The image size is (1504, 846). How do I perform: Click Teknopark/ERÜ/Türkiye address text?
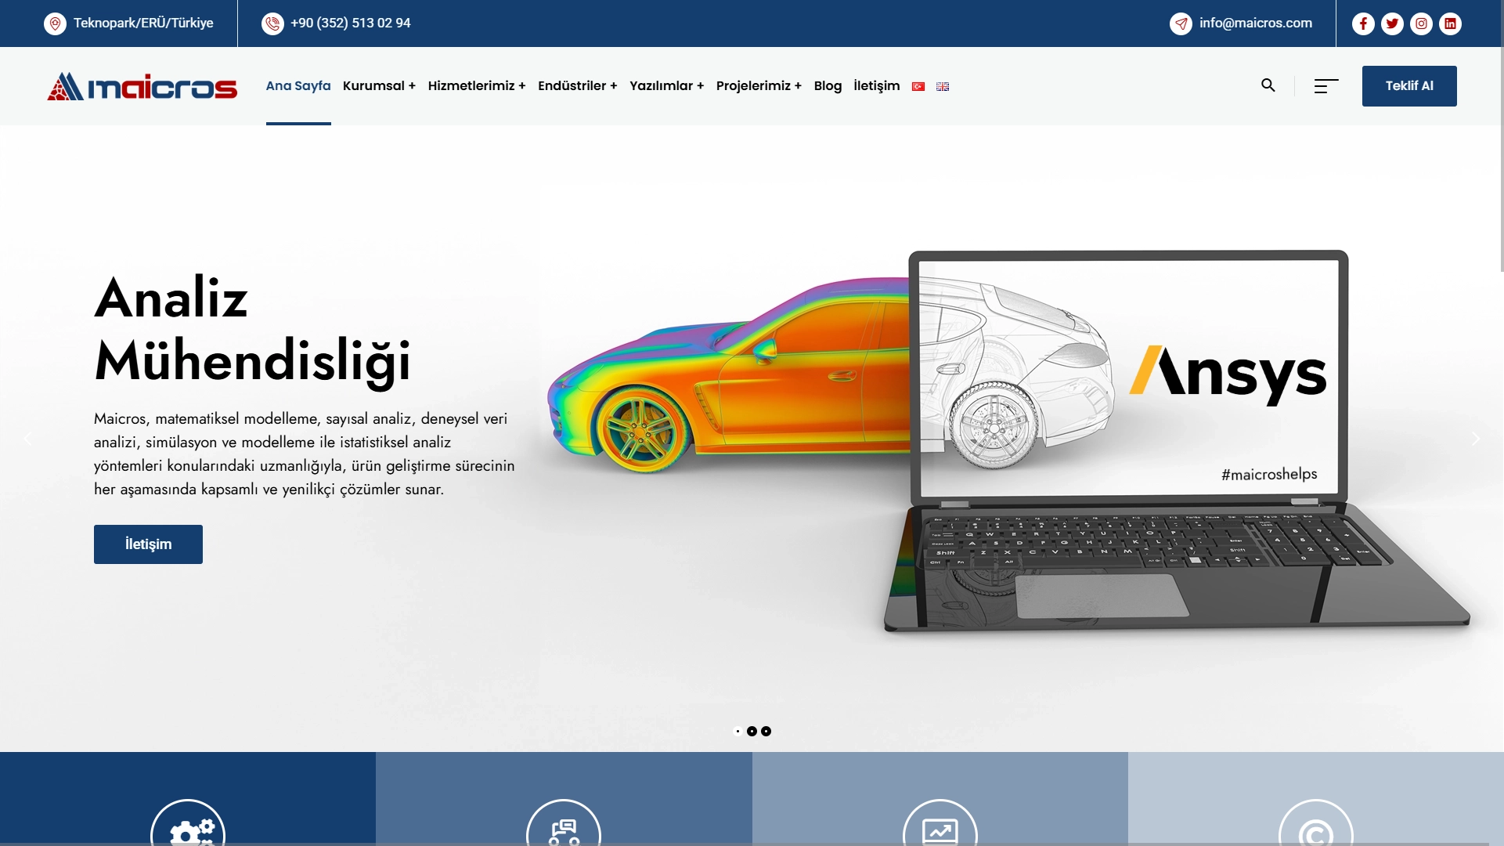coord(143,23)
